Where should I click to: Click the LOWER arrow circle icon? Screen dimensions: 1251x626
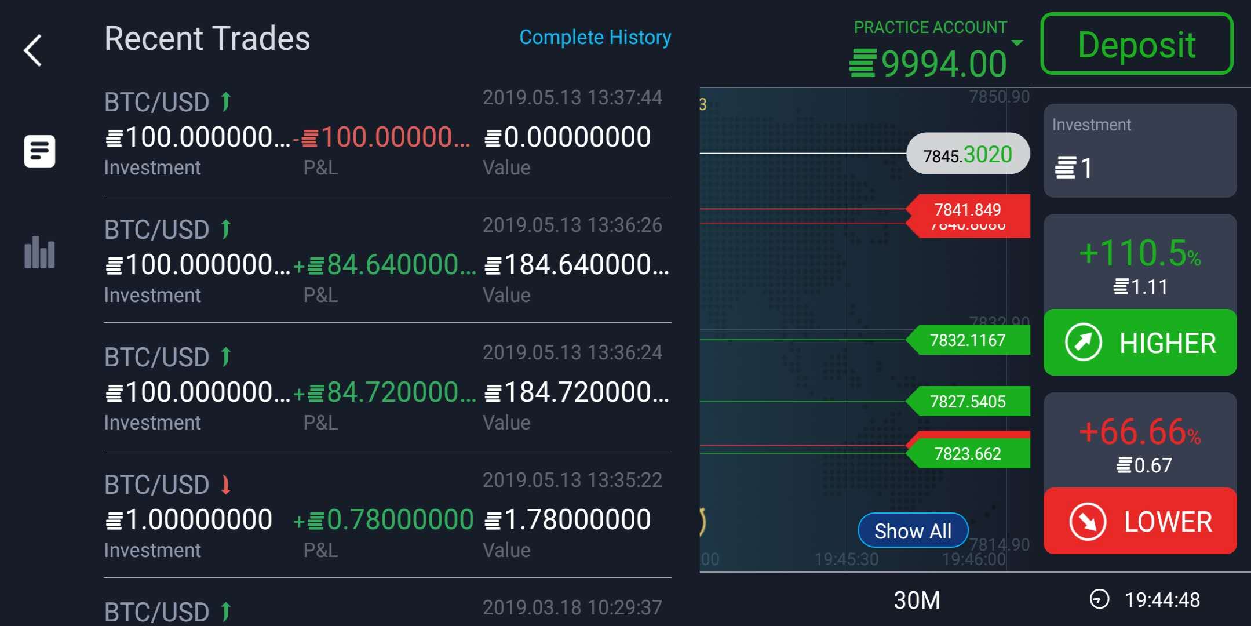(1087, 521)
